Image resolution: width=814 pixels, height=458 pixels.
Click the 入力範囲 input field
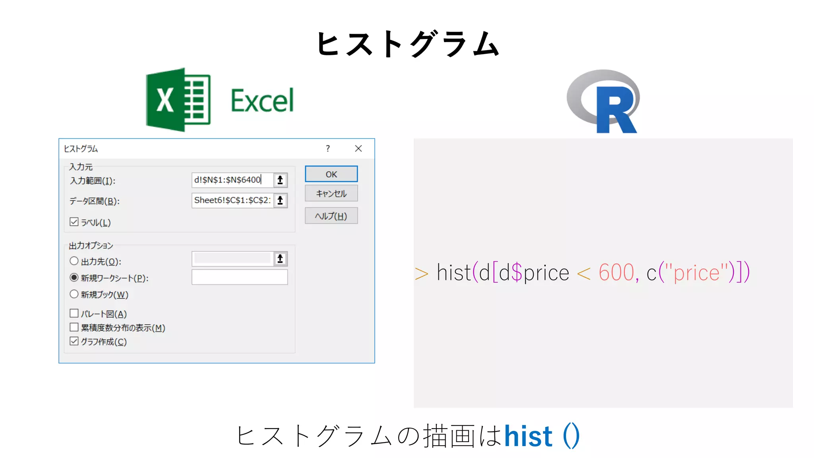[233, 180]
